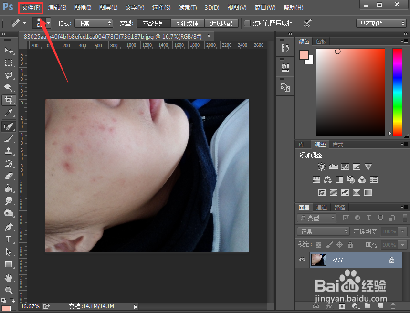Viewport: 410px width, 313px height.
Task: Pick a color in the color field
Action: coord(350,92)
